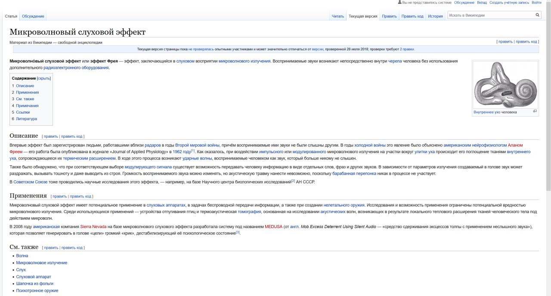
Task: Open the red Аланом link
Action: click(x=515, y=145)
